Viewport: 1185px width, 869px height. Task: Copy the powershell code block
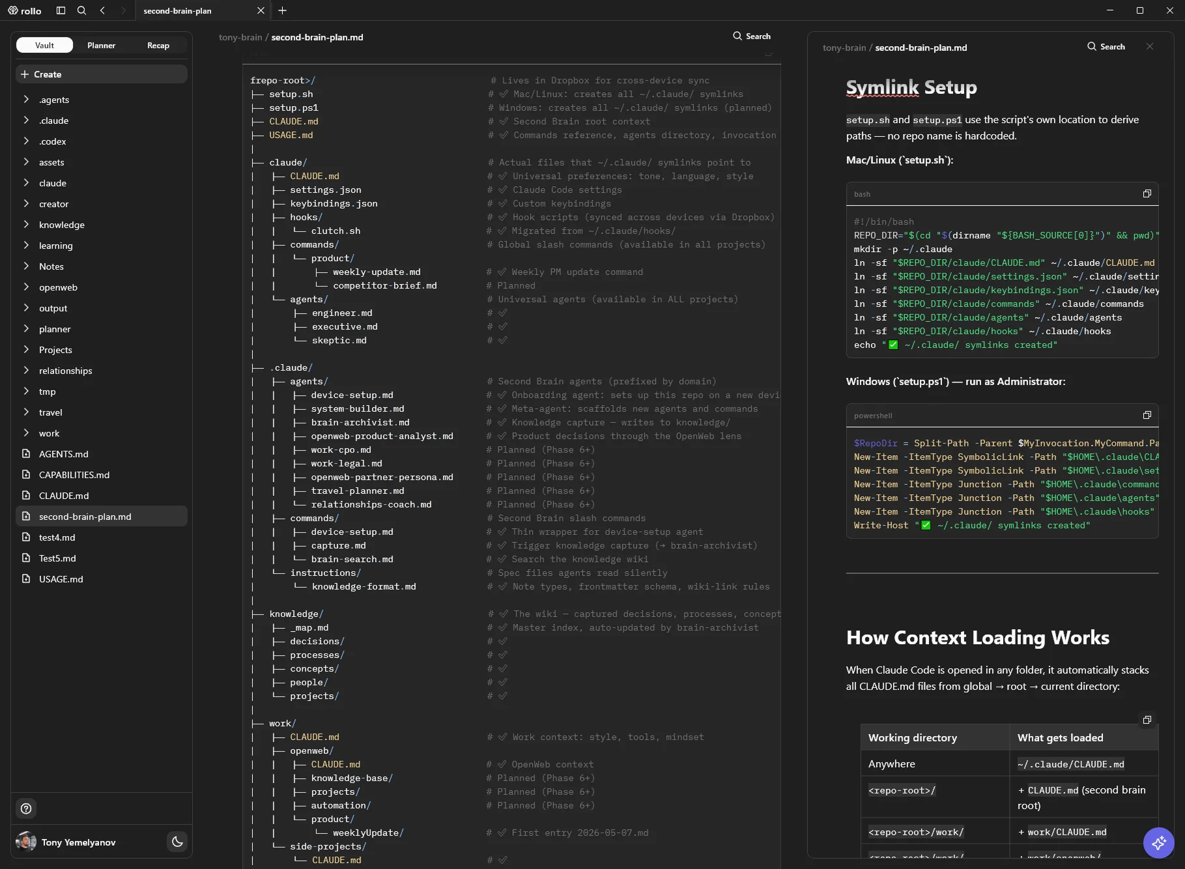(1147, 415)
